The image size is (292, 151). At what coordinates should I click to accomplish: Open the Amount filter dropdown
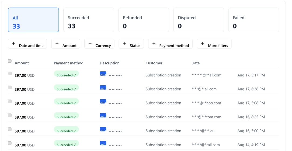pyautogui.click(x=66, y=44)
